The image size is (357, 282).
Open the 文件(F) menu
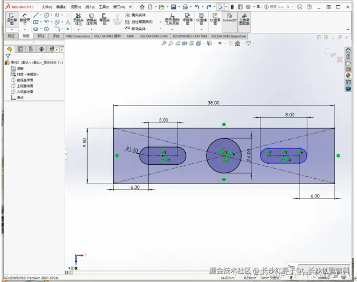click(46, 7)
